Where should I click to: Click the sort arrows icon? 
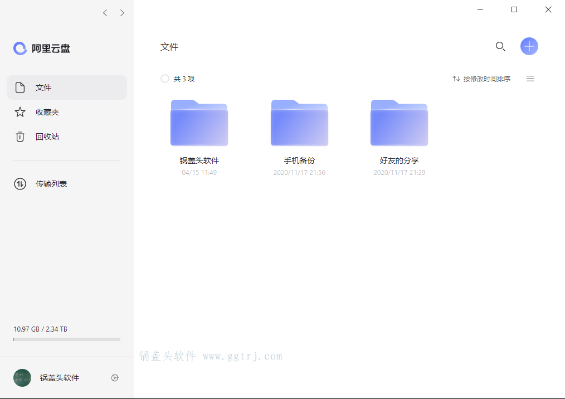pyautogui.click(x=456, y=79)
